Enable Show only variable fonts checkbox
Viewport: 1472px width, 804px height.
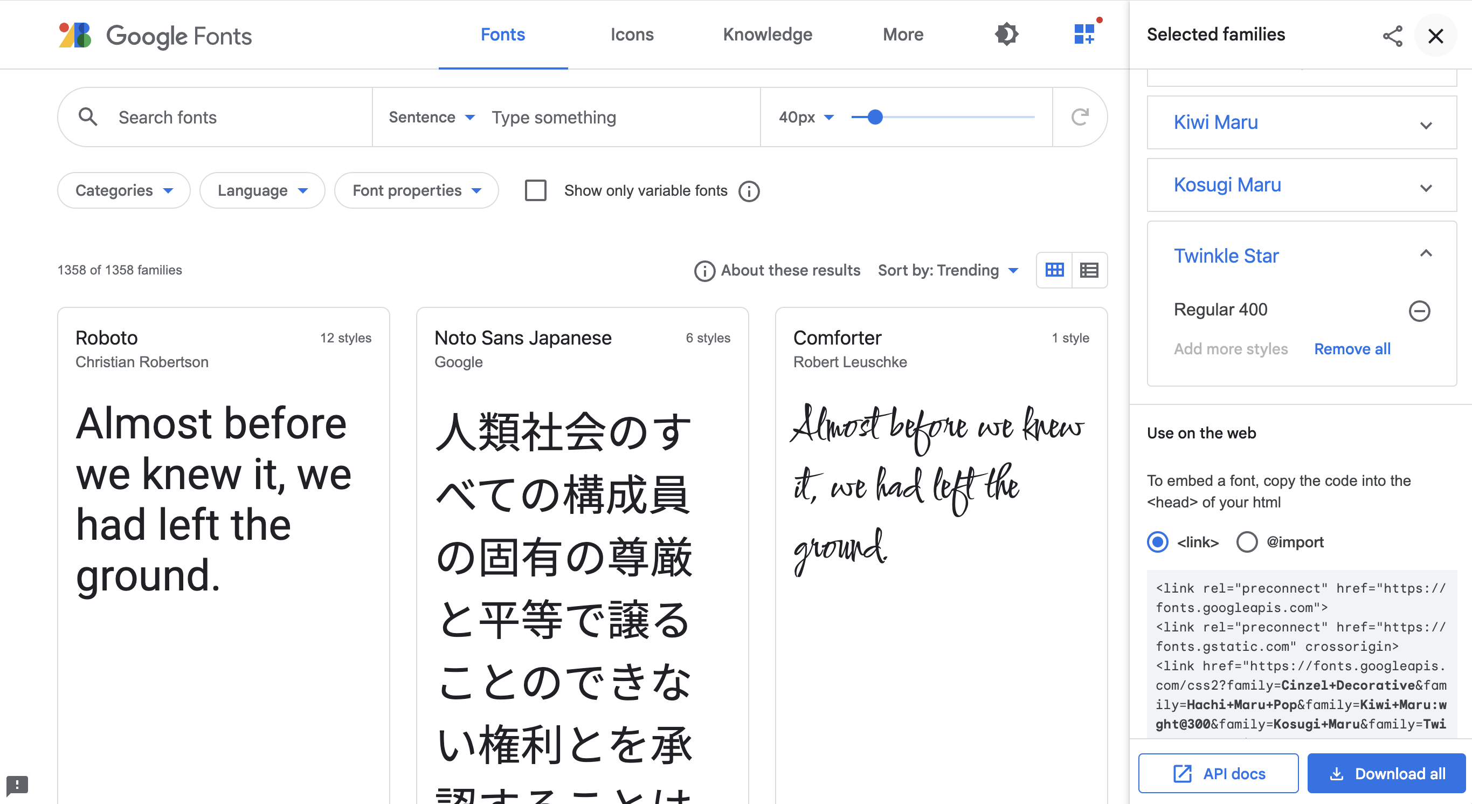tap(535, 190)
